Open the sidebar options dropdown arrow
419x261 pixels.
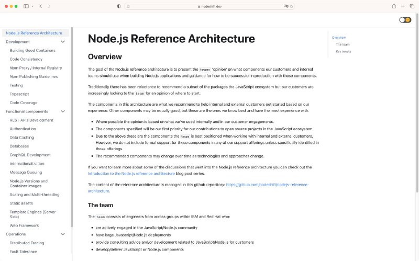(x=32, y=6)
